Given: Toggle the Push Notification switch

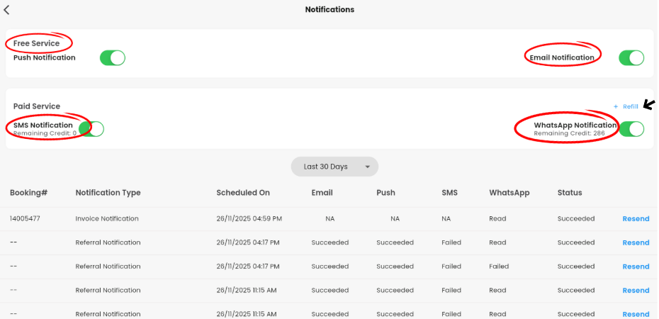Looking at the screenshot, I should [x=113, y=58].
